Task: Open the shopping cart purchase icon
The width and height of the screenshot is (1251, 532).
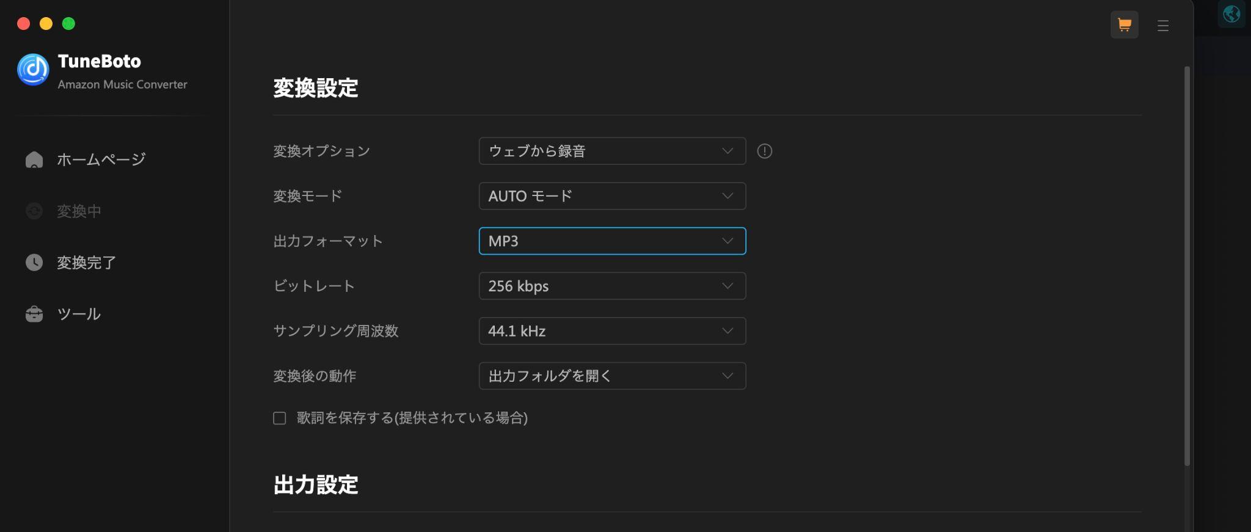Action: [x=1124, y=25]
